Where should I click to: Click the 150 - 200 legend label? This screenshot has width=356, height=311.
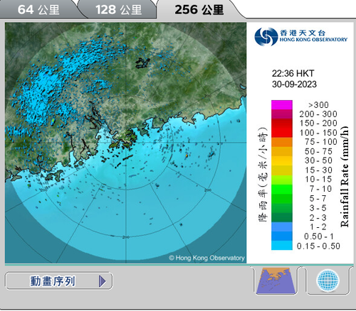pyautogui.click(x=318, y=124)
